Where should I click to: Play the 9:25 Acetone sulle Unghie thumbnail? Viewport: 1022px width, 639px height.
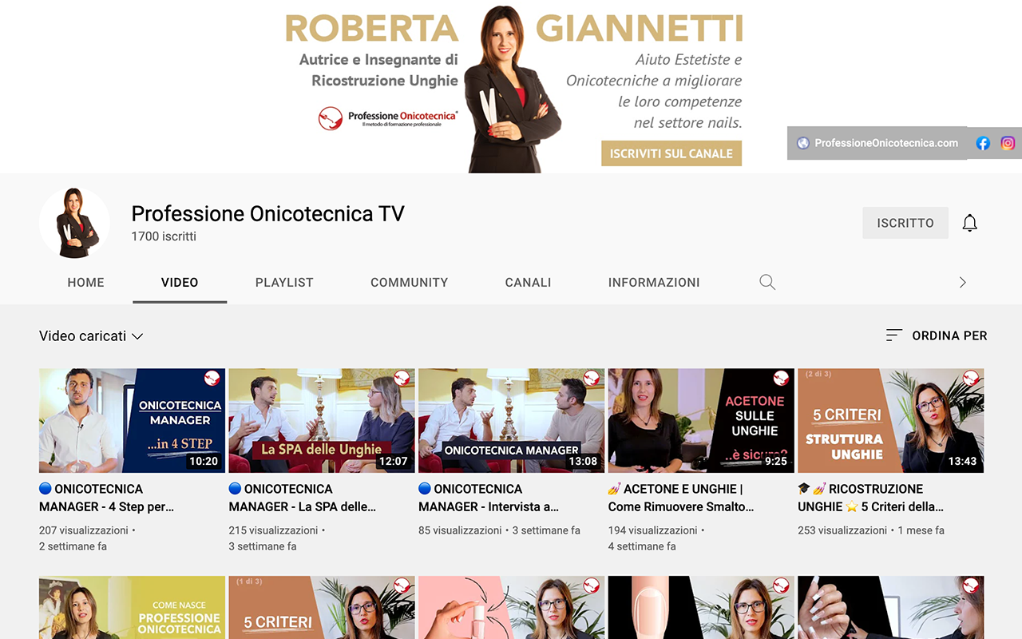point(701,421)
